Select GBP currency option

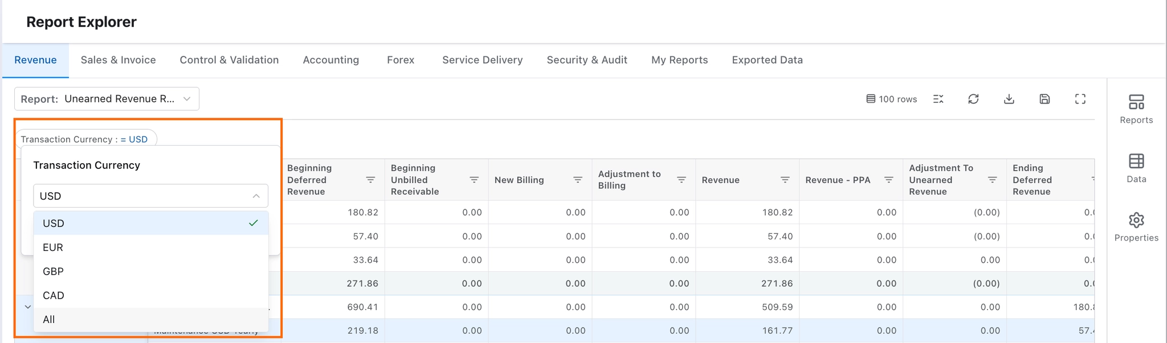150,271
